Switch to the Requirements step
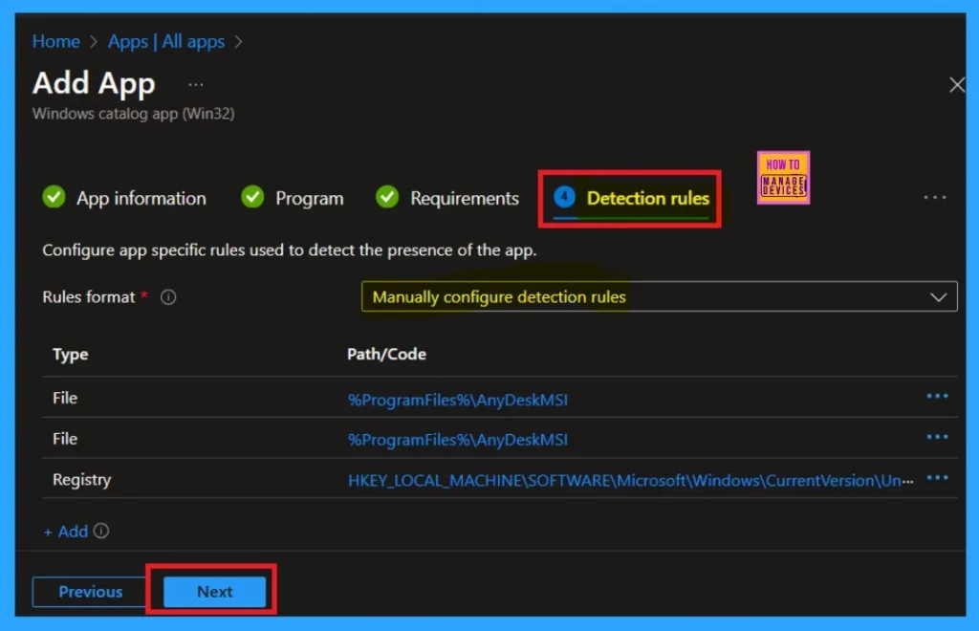The image size is (979, 631). [x=447, y=198]
